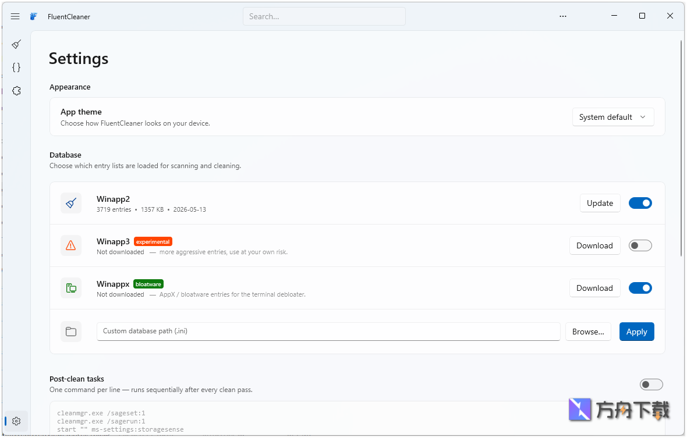Click the vertical scrollbar thumb
The image size is (687, 438).
coord(681,148)
